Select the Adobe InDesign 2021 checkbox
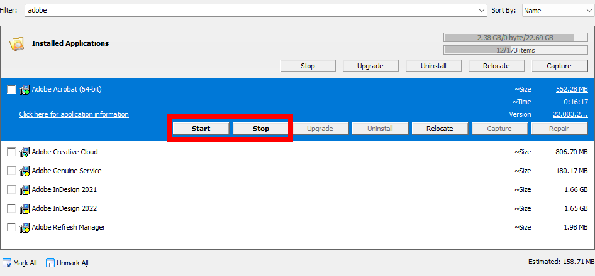 point(12,189)
